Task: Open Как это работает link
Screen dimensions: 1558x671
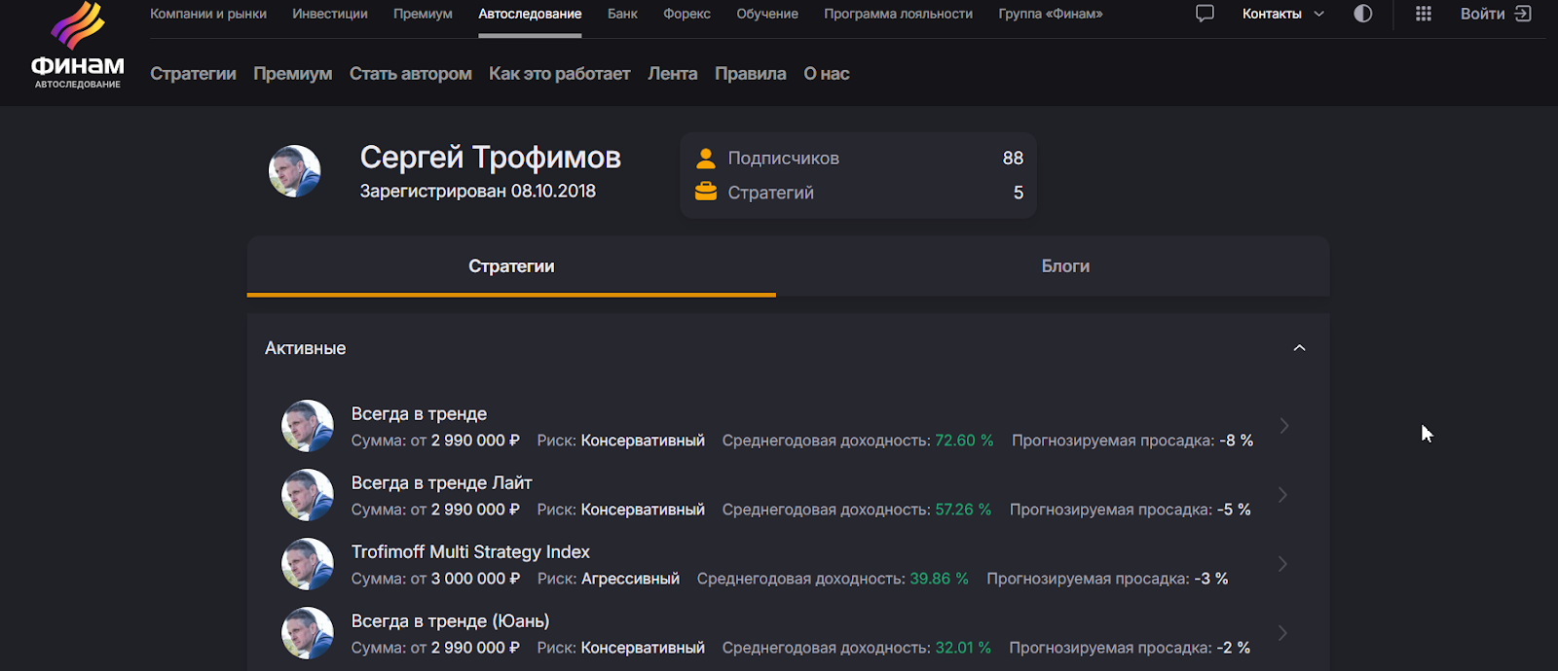Action: pos(559,74)
